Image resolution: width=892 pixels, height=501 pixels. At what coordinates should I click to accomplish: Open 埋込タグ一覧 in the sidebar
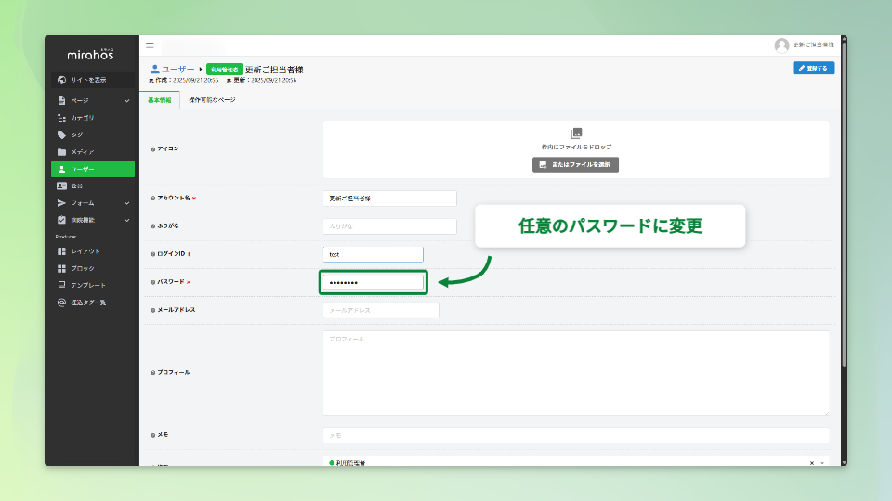point(87,302)
